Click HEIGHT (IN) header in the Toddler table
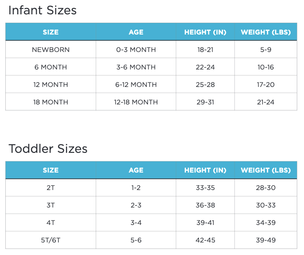This screenshot has height=255, width=304. coord(205,170)
